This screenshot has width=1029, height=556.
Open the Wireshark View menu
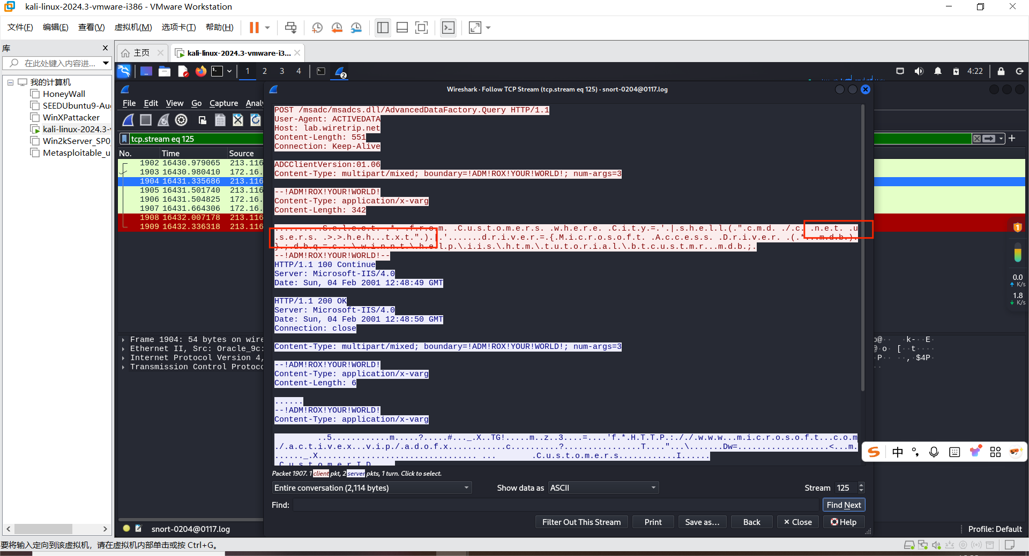174,103
